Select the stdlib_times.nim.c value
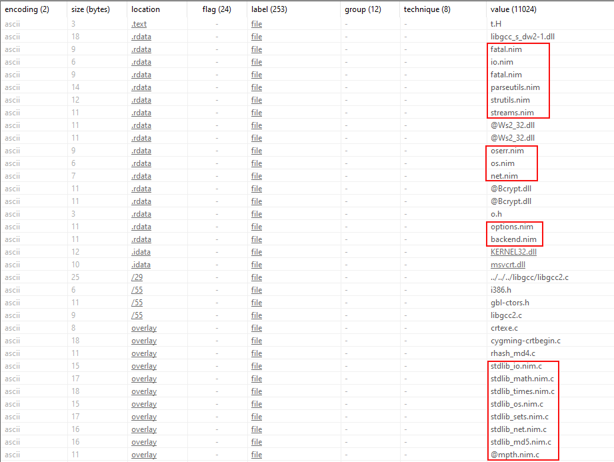The image size is (614, 462). click(523, 391)
